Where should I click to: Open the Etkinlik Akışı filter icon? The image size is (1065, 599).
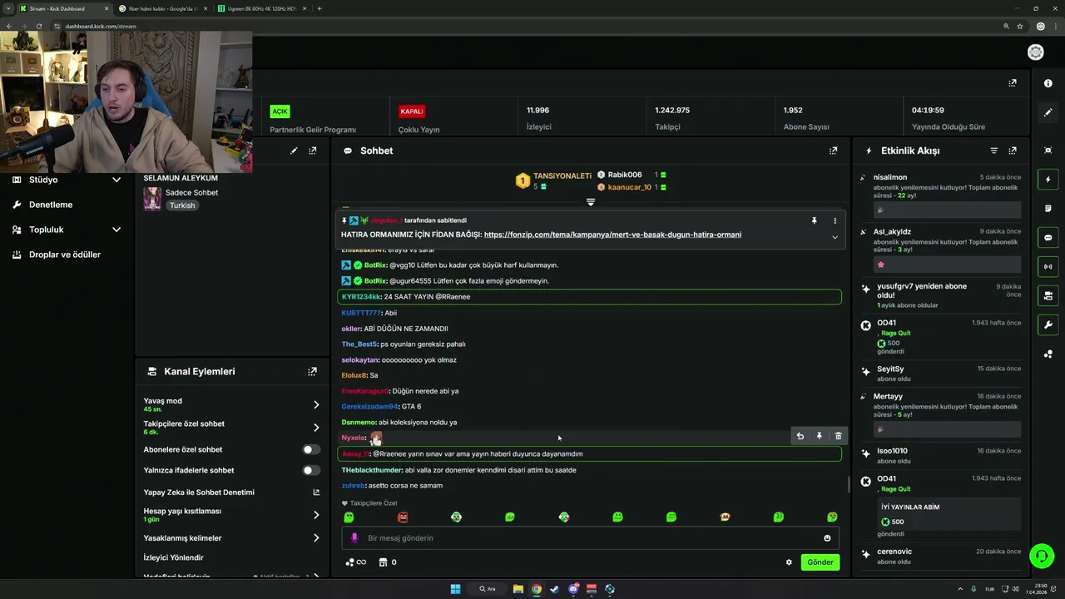coord(993,151)
